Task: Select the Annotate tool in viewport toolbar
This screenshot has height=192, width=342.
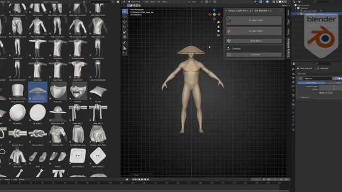Action: click(x=125, y=43)
